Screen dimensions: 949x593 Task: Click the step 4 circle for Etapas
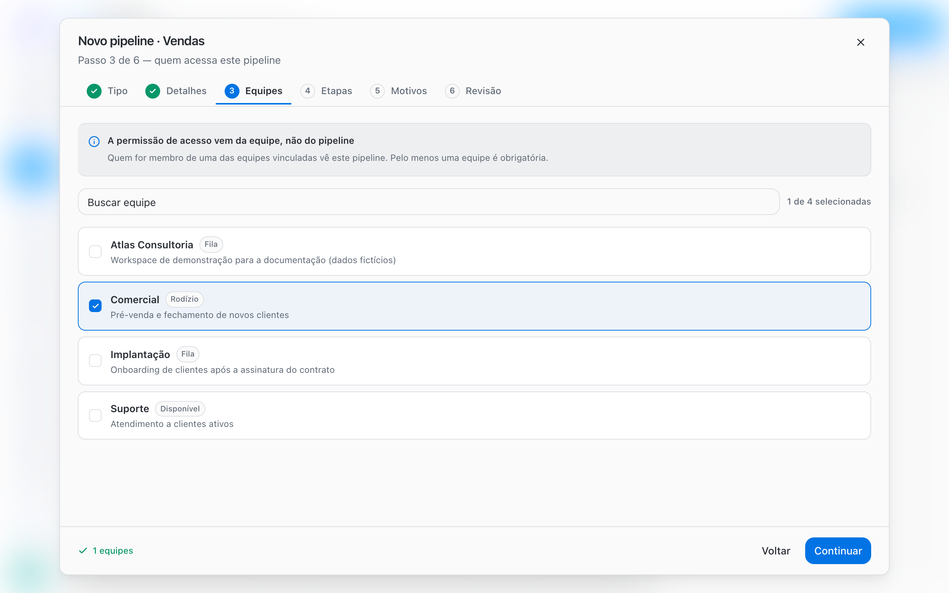[307, 91]
